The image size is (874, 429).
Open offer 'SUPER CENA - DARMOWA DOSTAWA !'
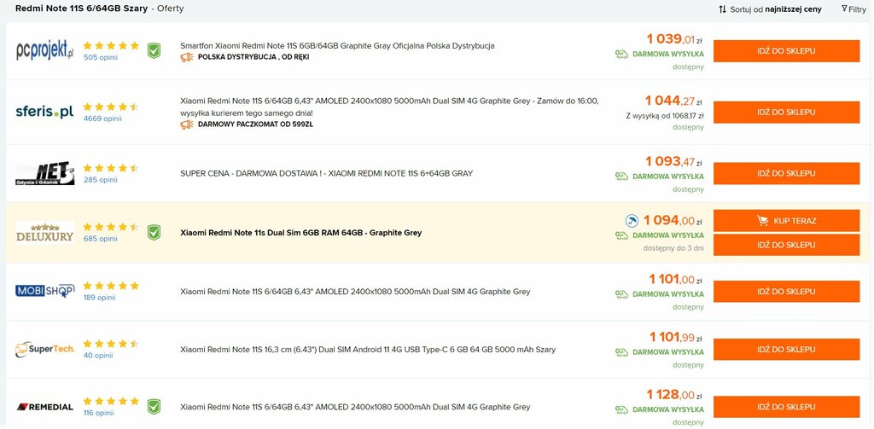tap(326, 173)
